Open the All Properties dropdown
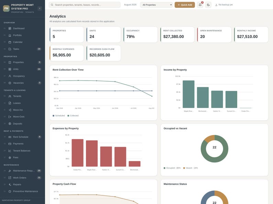Viewport: 273px width, 204px height. (156, 5)
